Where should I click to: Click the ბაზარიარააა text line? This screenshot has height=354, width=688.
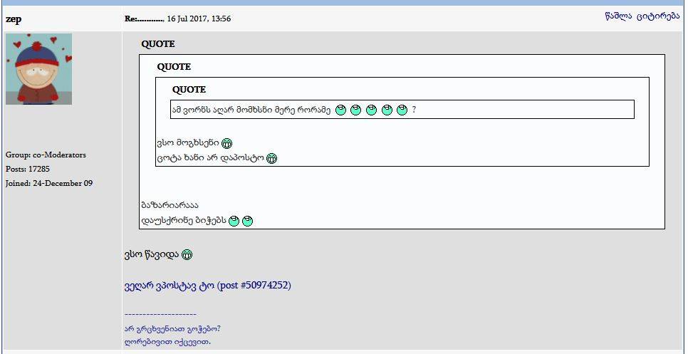170,205
